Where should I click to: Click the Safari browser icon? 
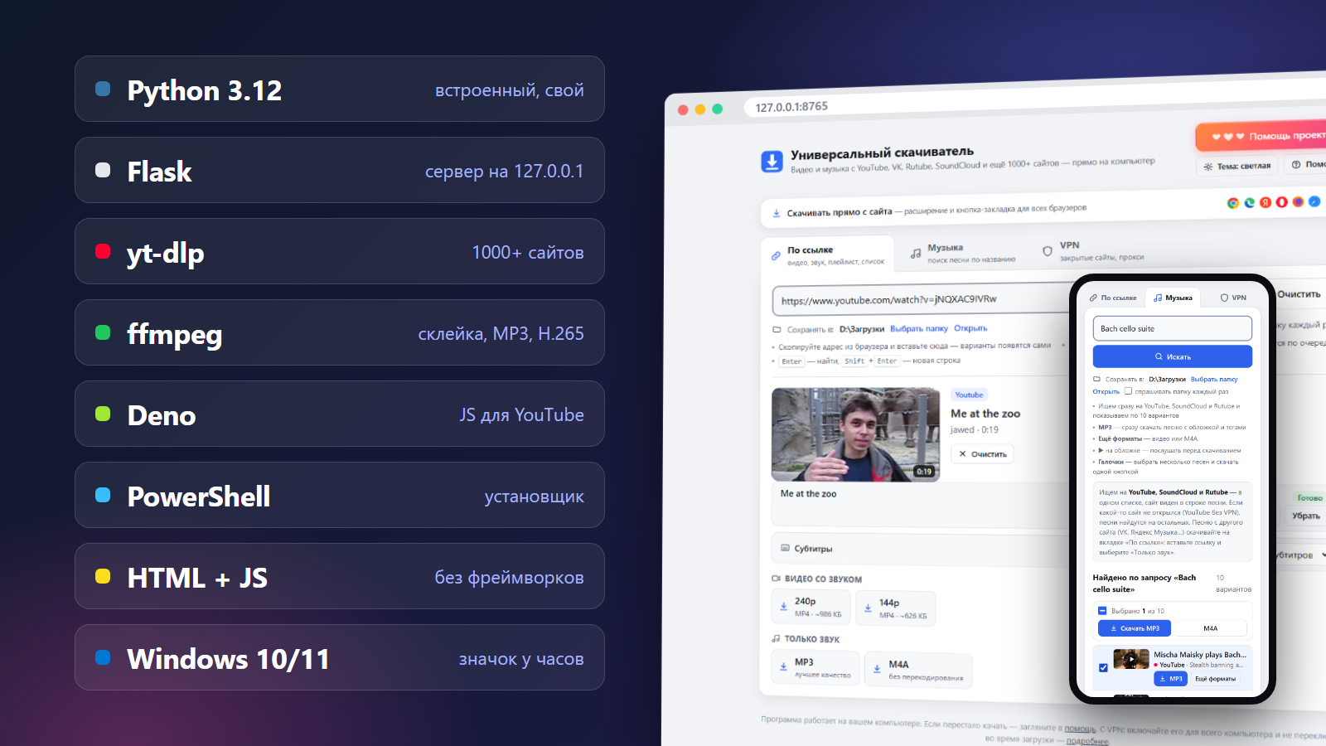tap(1314, 201)
